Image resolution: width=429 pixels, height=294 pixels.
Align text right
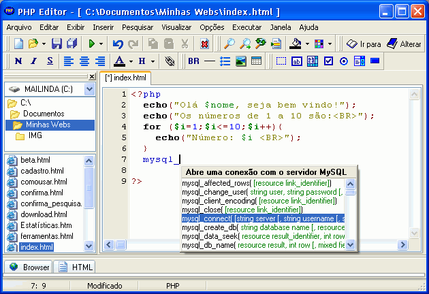tap(100, 61)
